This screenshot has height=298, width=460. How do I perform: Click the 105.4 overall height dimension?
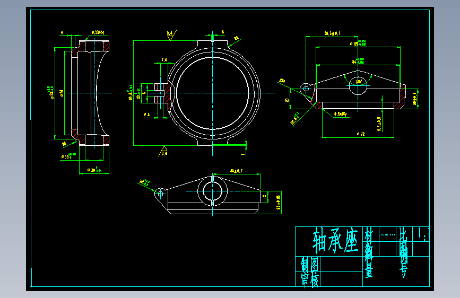tap(131, 93)
